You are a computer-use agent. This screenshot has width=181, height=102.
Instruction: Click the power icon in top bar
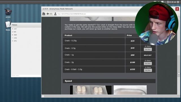click(x=178, y=2)
